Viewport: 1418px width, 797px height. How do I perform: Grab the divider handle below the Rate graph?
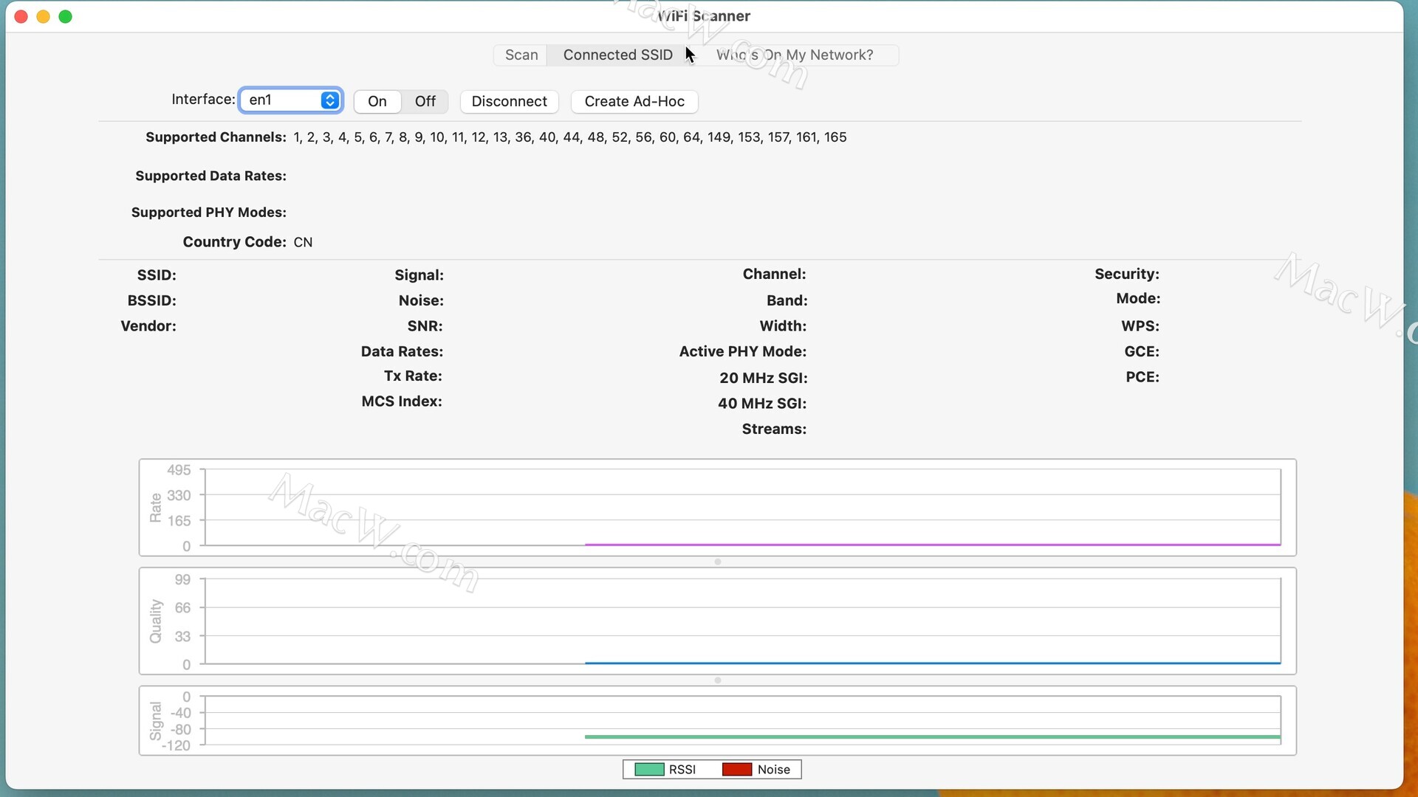[x=717, y=562]
